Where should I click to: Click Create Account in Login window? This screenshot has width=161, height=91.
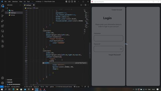(117, 10)
